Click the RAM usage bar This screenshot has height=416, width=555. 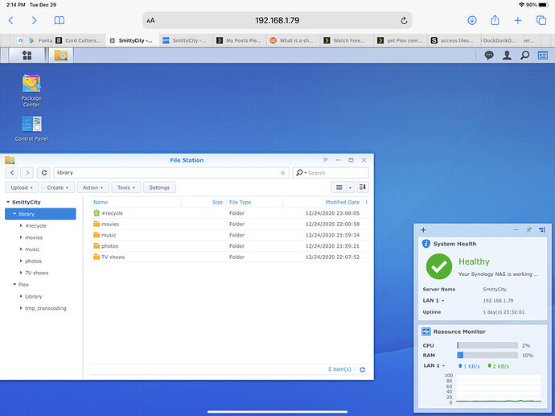487,355
